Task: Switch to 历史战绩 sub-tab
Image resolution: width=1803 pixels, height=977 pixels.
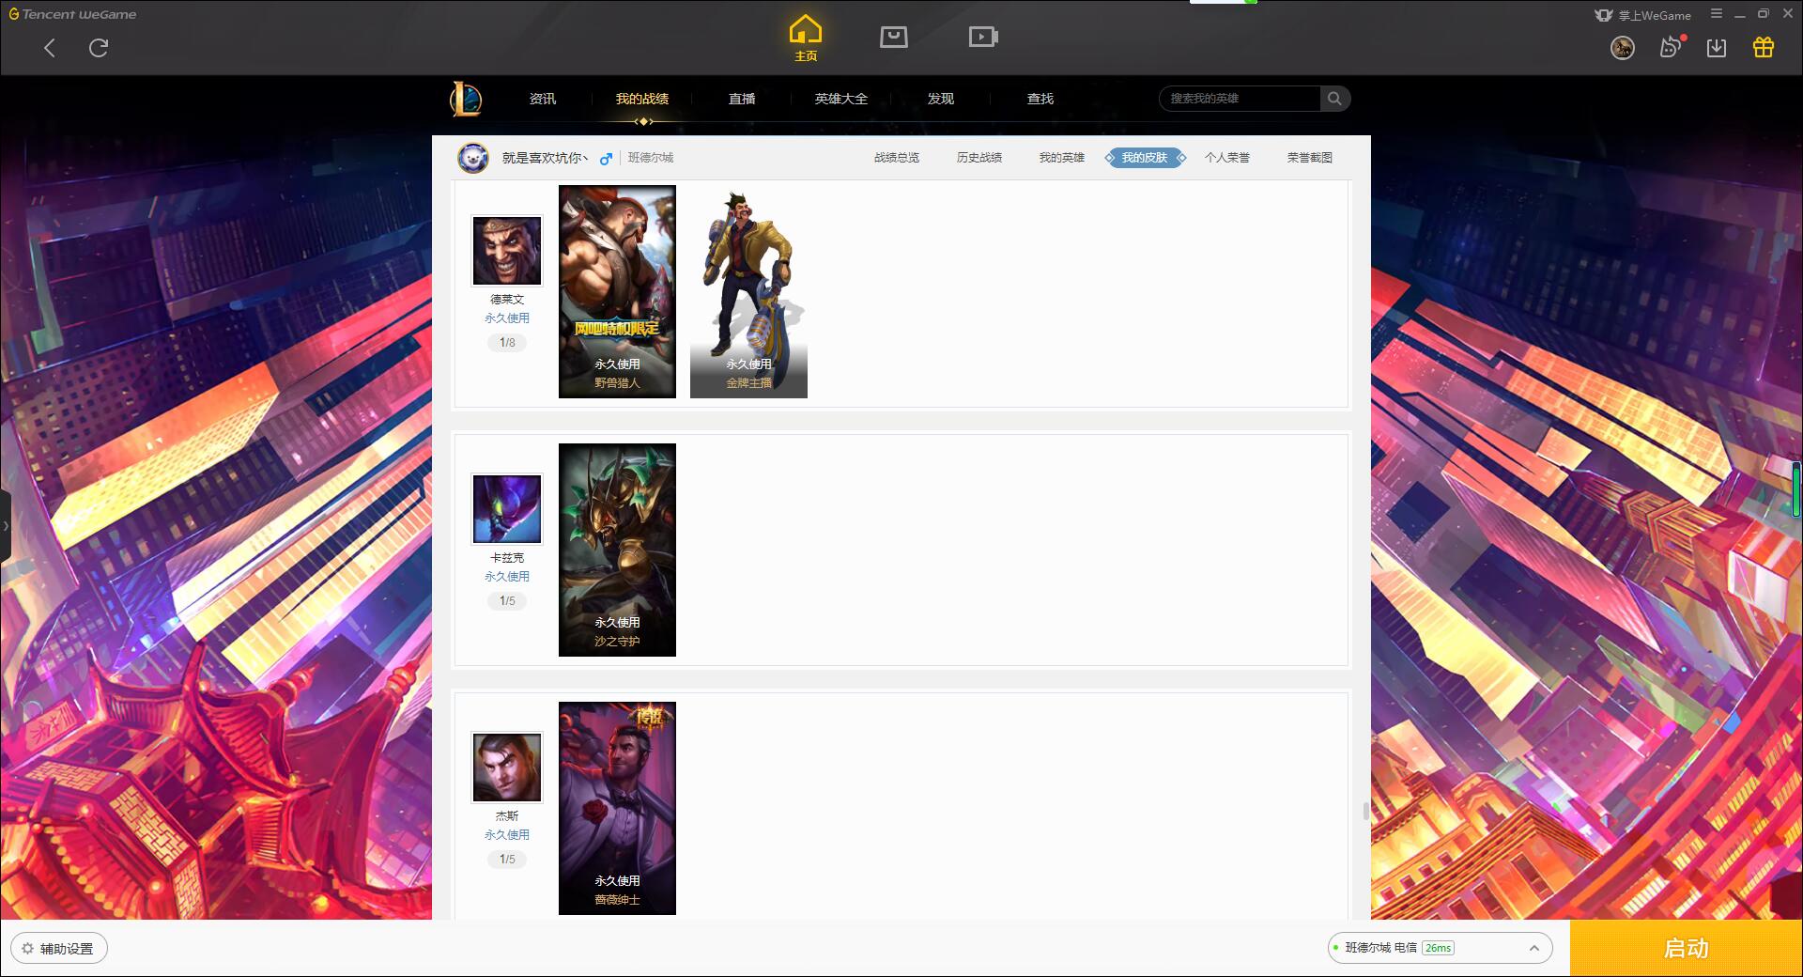Action: pyautogui.click(x=979, y=158)
